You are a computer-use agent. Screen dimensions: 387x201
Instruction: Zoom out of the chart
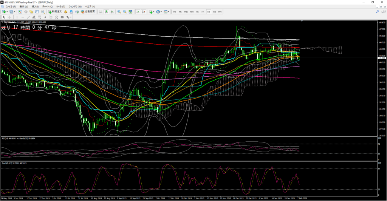coord(125,12)
